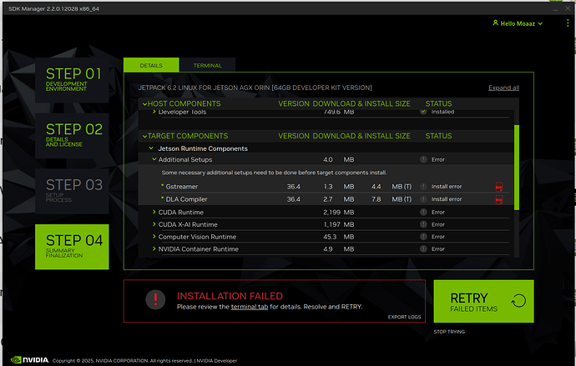Screen dimensions: 576x366
Task: Click CUDA X-AI Runtime error icon
Action: [423, 224]
